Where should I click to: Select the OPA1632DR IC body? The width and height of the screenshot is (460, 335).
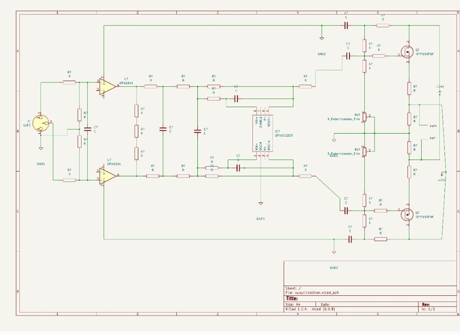(x=263, y=133)
